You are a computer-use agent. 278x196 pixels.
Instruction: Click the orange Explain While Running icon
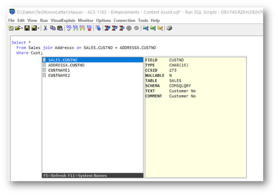pyautogui.click(x=160, y=28)
